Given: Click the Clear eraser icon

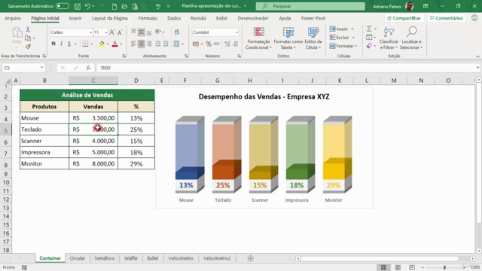Looking at the screenshot, I should point(369,46).
